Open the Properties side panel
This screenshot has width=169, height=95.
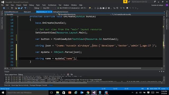click(x=167, y=14)
